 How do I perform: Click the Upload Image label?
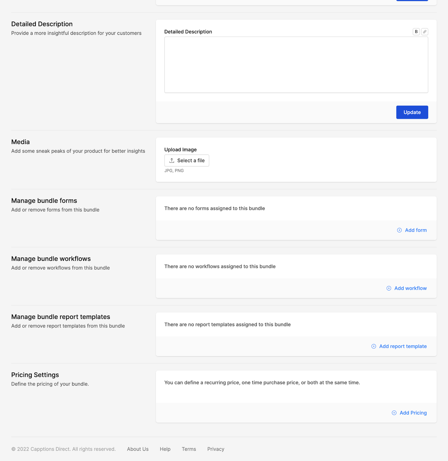[x=181, y=150]
